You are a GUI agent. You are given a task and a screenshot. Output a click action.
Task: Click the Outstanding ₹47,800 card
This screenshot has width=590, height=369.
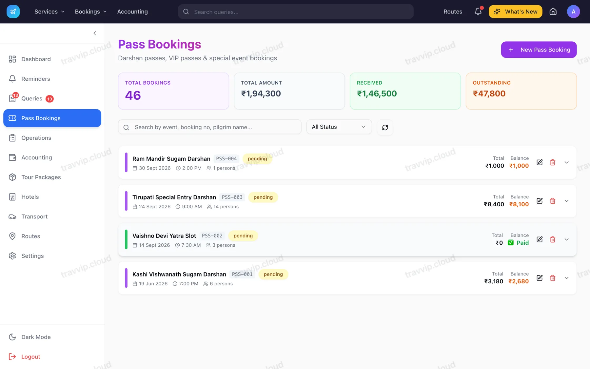(x=521, y=91)
